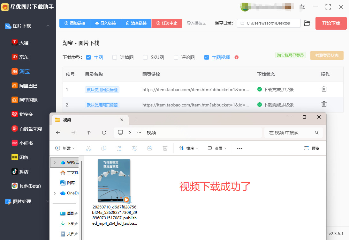Select the JD (京东) sidebar entry
Viewport: 349px width, 240px height.
(x=20, y=57)
